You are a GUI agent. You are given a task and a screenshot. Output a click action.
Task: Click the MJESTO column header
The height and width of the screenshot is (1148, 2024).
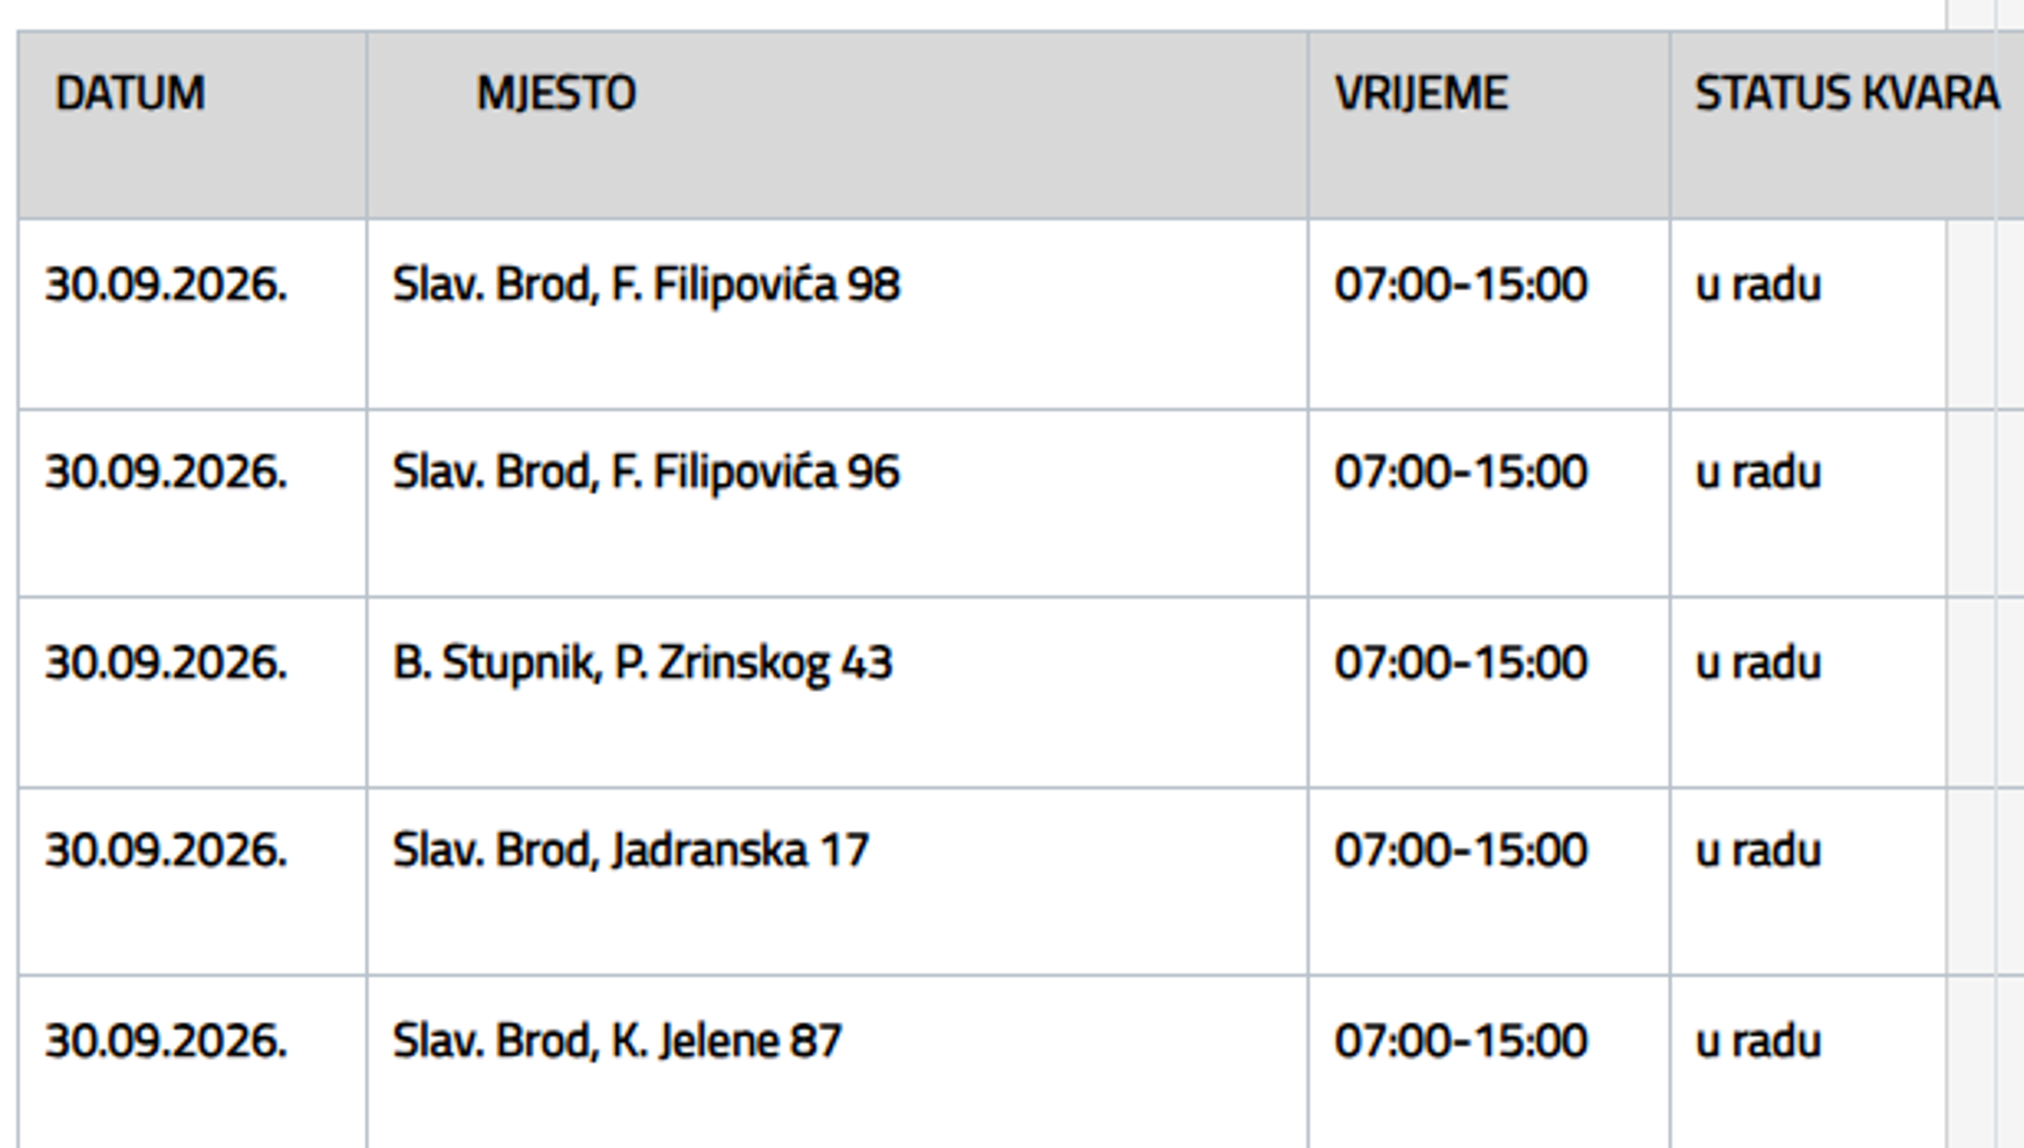coord(556,93)
